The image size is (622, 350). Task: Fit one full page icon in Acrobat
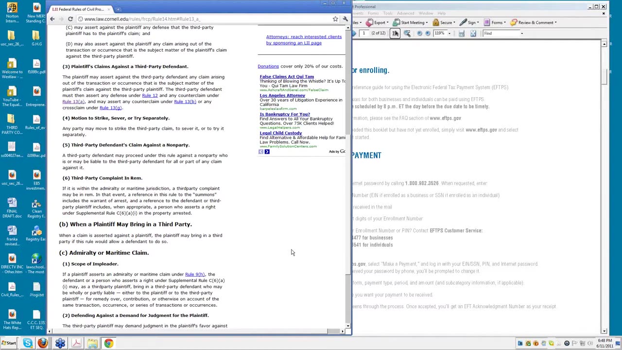click(x=473, y=34)
